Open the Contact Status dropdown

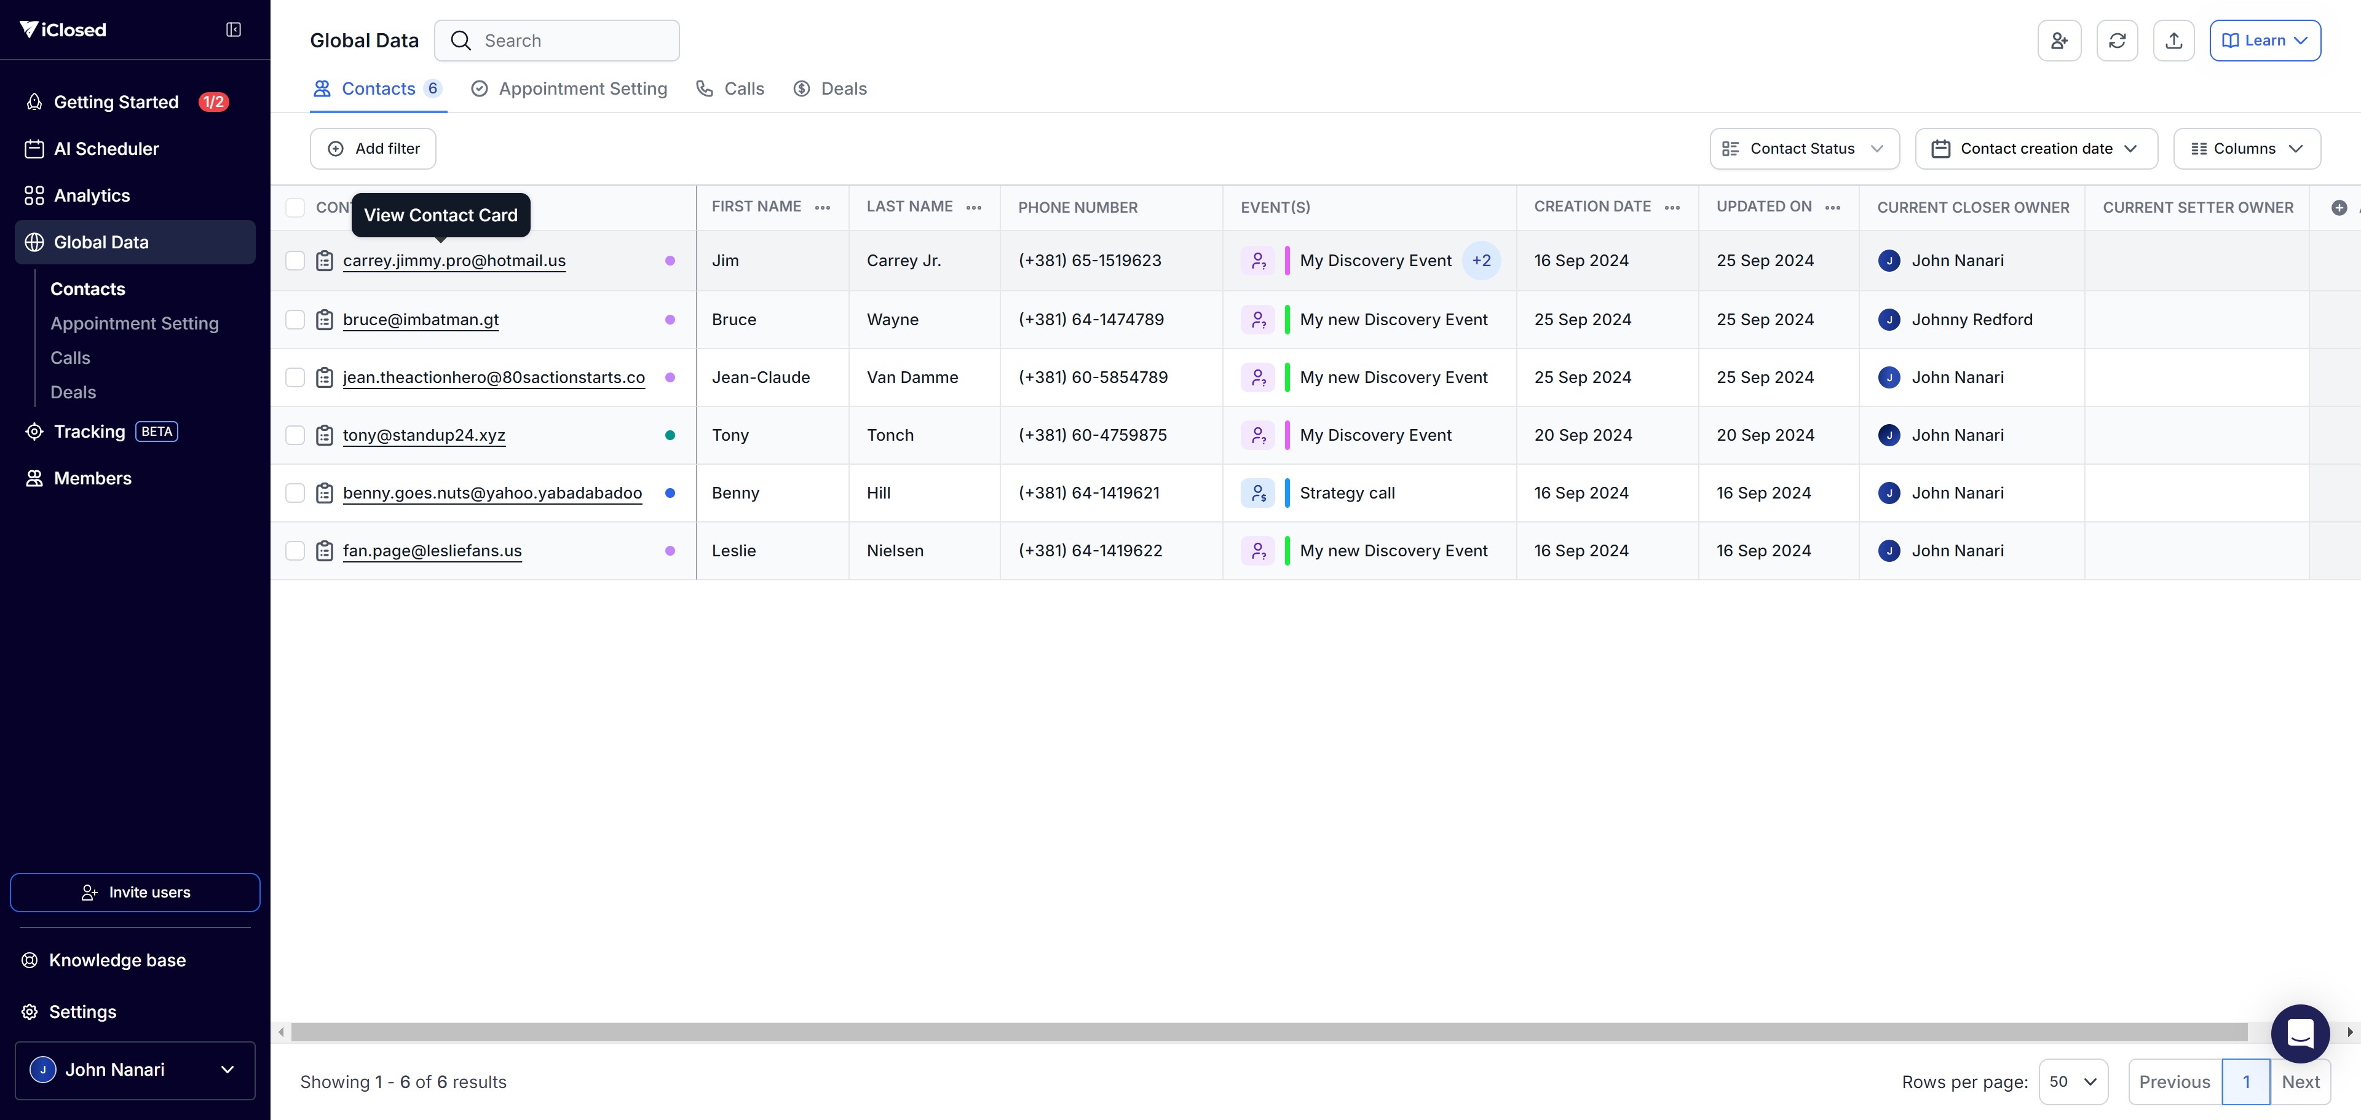tap(1804, 149)
